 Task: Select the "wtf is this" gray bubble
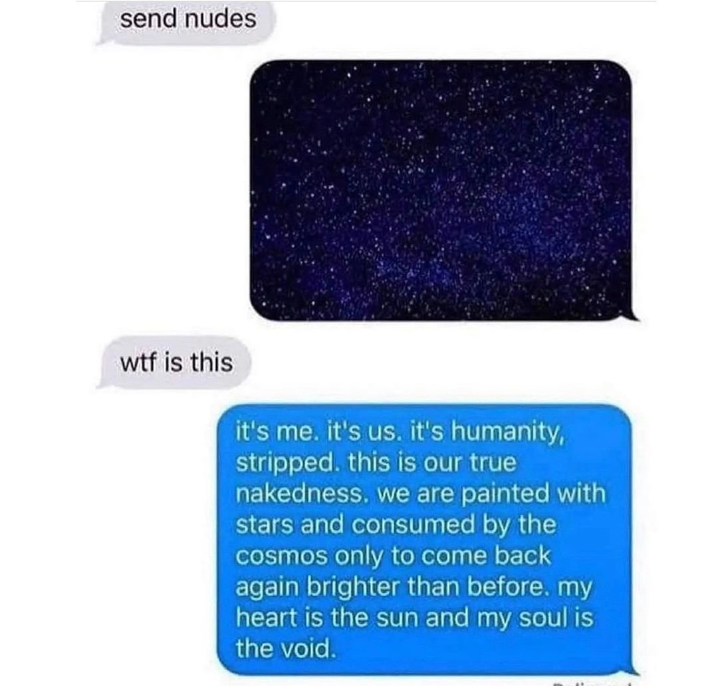tap(174, 363)
